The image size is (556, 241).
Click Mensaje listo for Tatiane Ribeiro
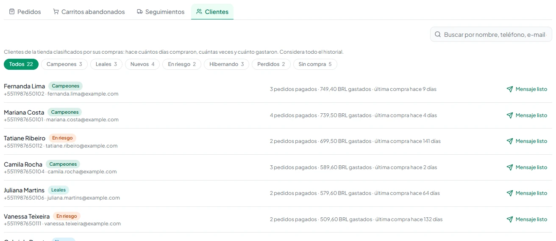point(527,141)
